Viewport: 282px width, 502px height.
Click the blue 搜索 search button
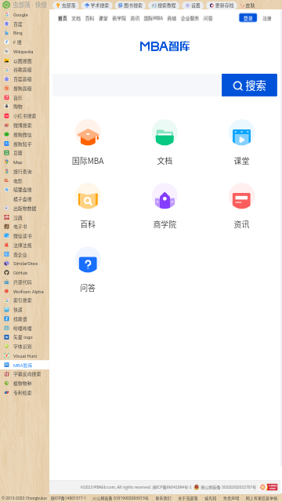[x=249, y=85]
